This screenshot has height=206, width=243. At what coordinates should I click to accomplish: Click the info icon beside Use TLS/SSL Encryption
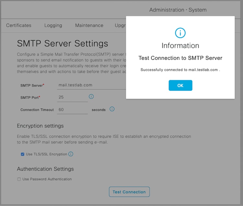coord(71,154)
